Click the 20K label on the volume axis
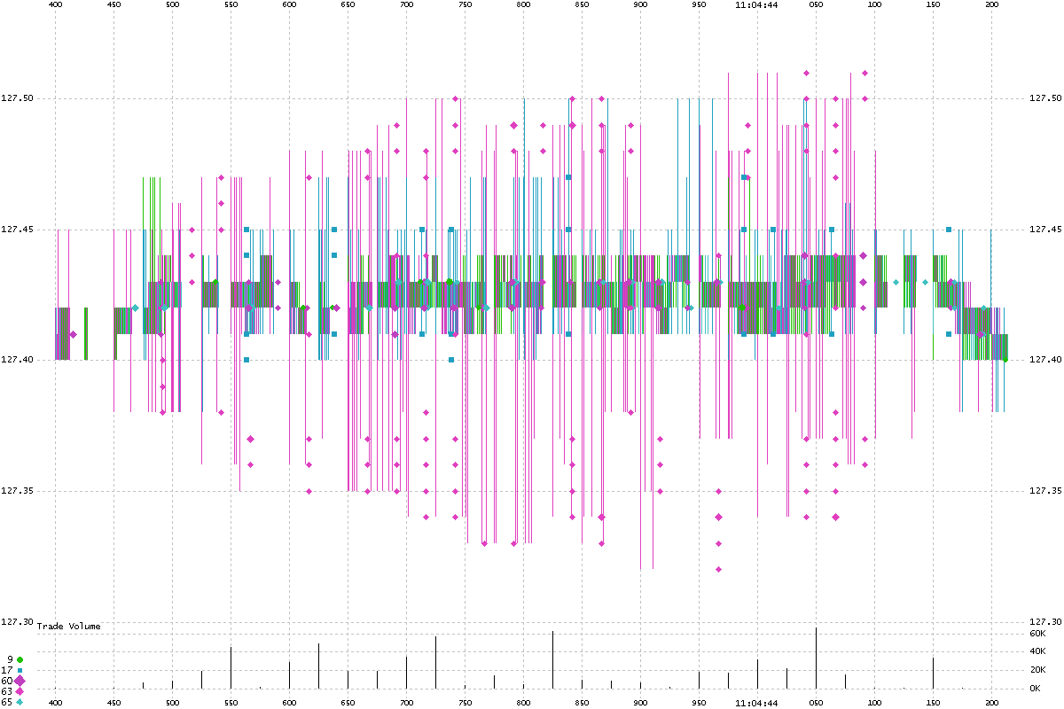1064x709 pixels. point(1036,670)
